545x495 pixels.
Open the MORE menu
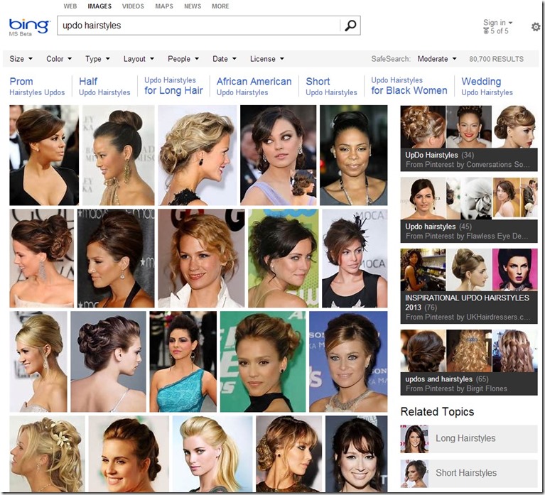coord(220,6)
